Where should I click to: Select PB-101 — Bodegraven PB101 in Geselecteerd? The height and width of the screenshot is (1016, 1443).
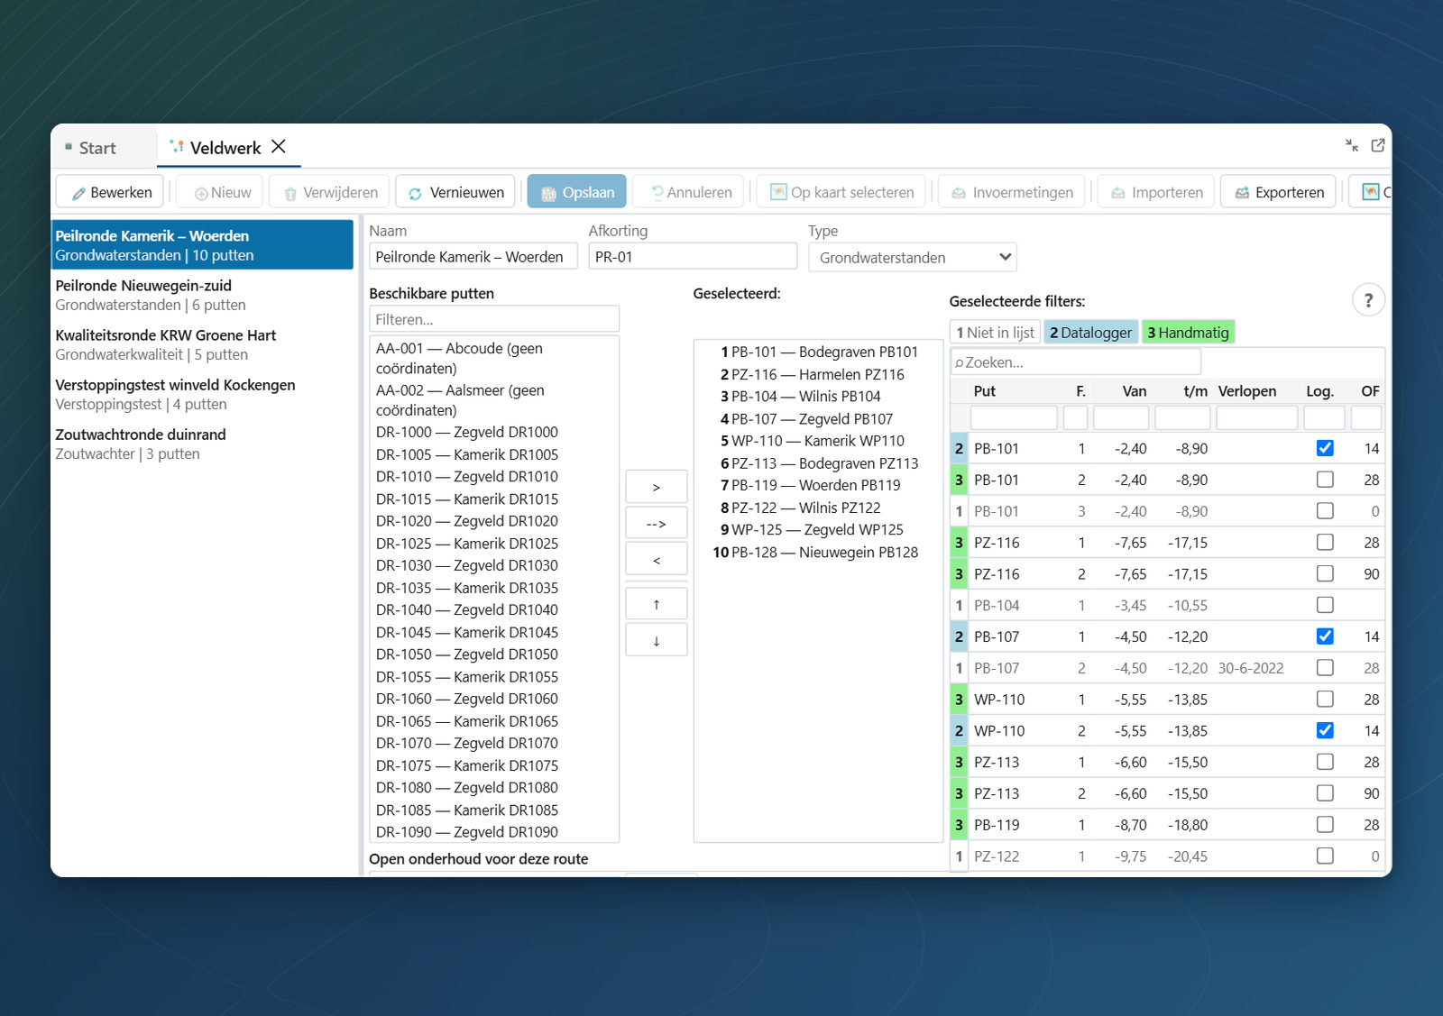[818, 352]
